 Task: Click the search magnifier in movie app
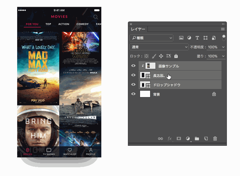click(x=96, y=17)
